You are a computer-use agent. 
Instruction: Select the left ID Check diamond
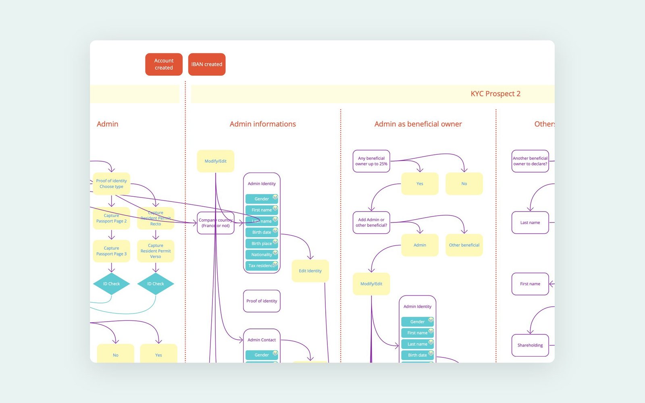click(x=111, y=284)
